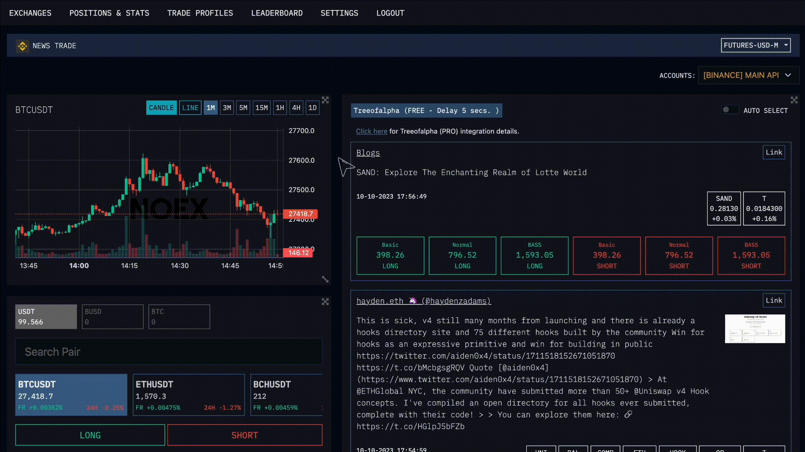805x452 pixels.
Task: Switch chart to 4H timeframe
Action: (296, 108)
